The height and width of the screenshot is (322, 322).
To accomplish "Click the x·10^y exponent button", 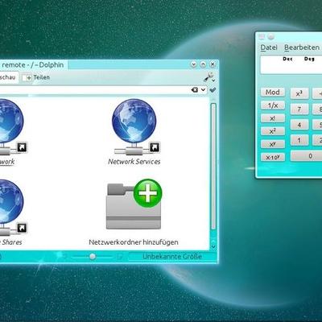I will click(x=273, y=157).
